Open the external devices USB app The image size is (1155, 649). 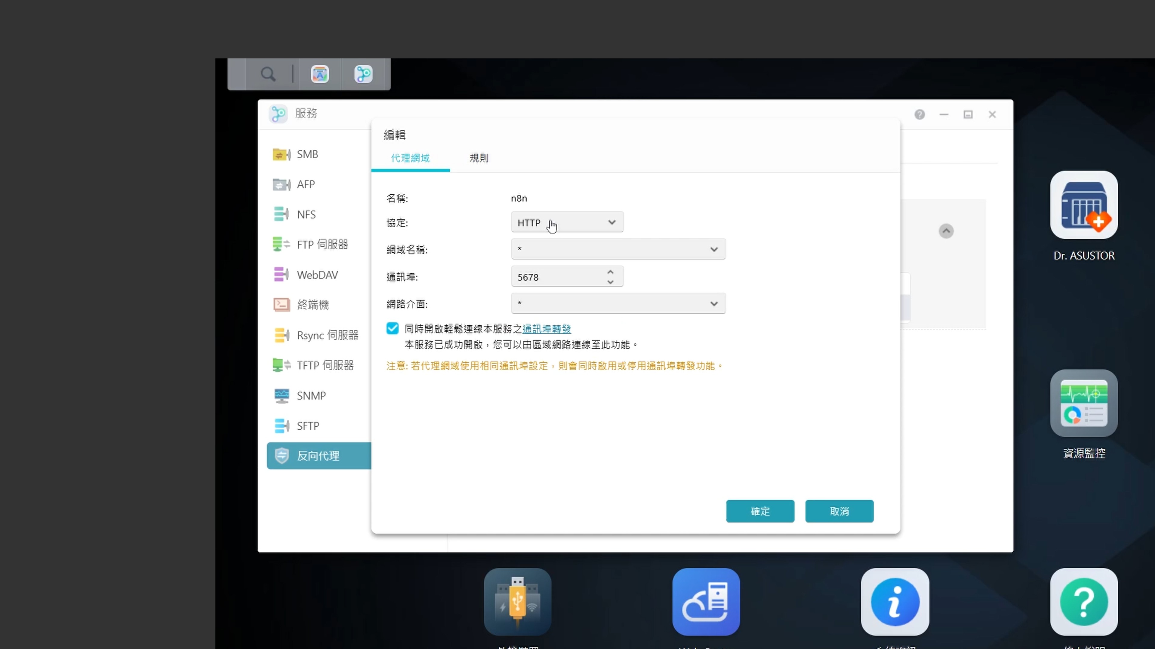[517, 602]
